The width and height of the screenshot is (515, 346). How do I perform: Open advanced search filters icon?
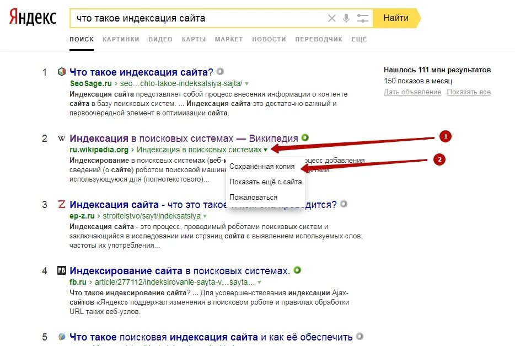[363, 18]
